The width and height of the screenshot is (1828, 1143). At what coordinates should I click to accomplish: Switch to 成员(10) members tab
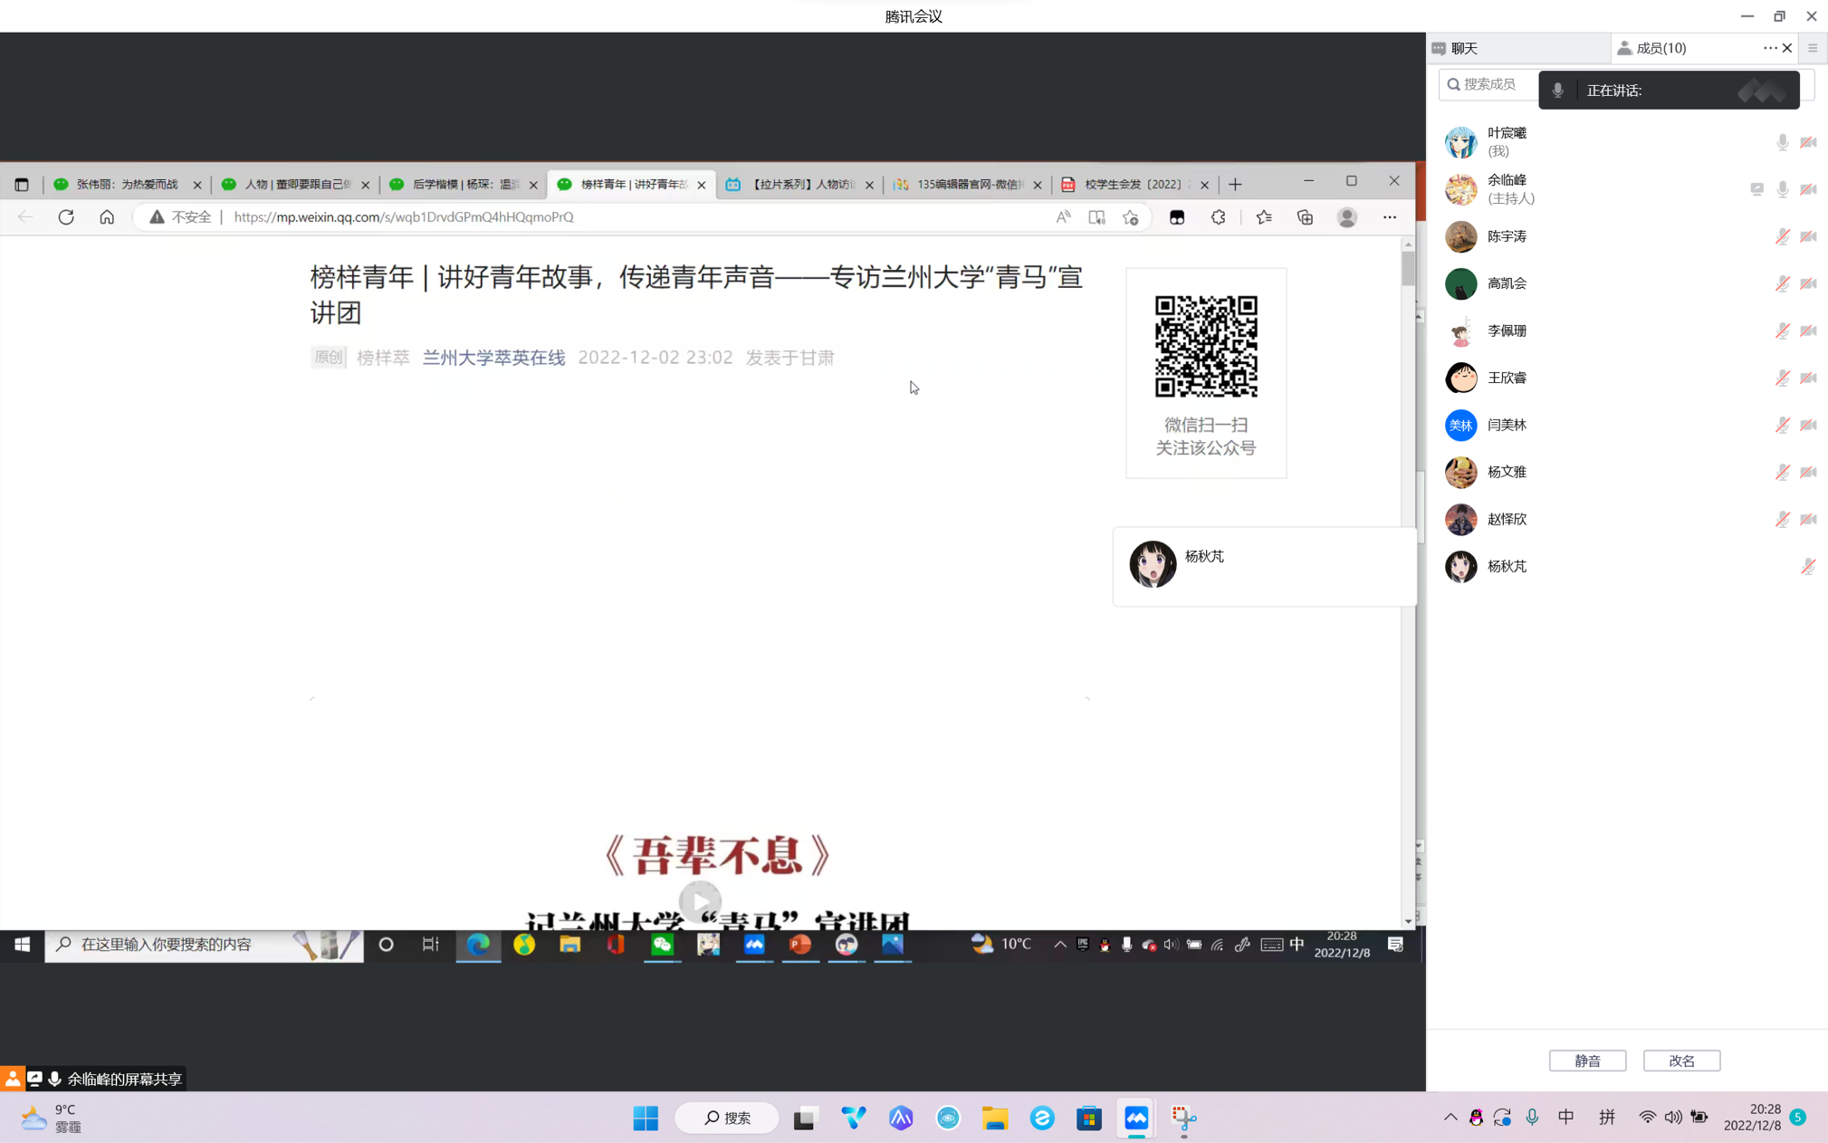(x=1661, y=48)
